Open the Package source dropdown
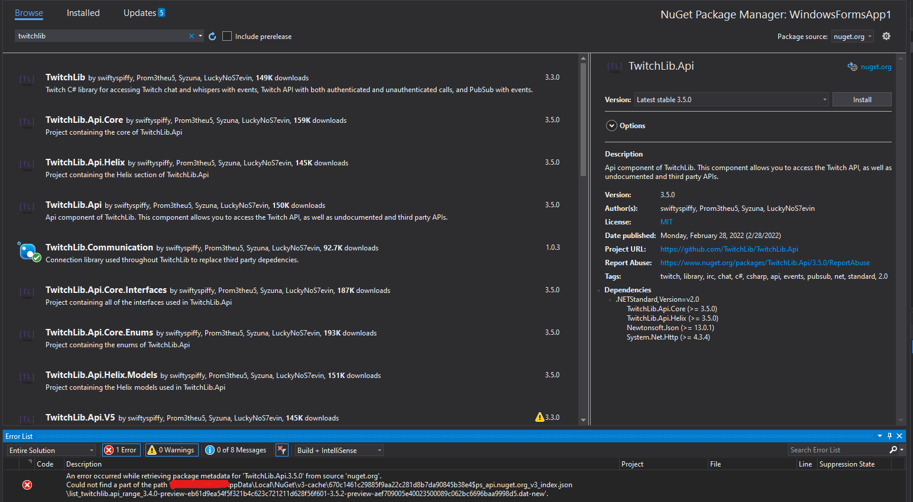 pos(852,36)
